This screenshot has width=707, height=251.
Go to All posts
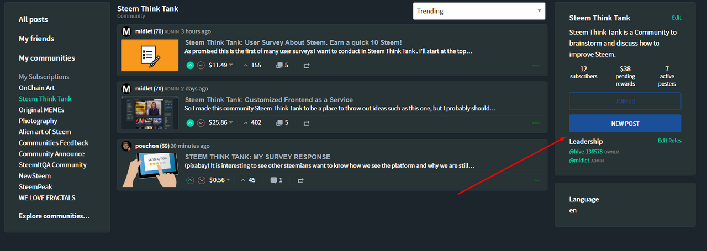click(x=33, y=19)
